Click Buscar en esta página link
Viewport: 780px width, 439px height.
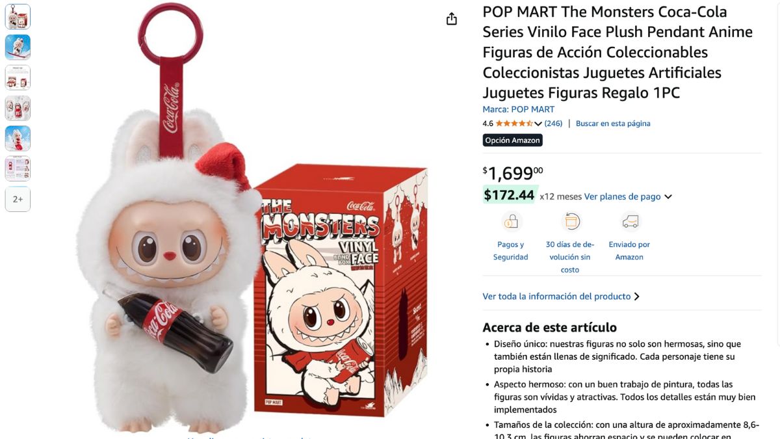pos(613,124)
